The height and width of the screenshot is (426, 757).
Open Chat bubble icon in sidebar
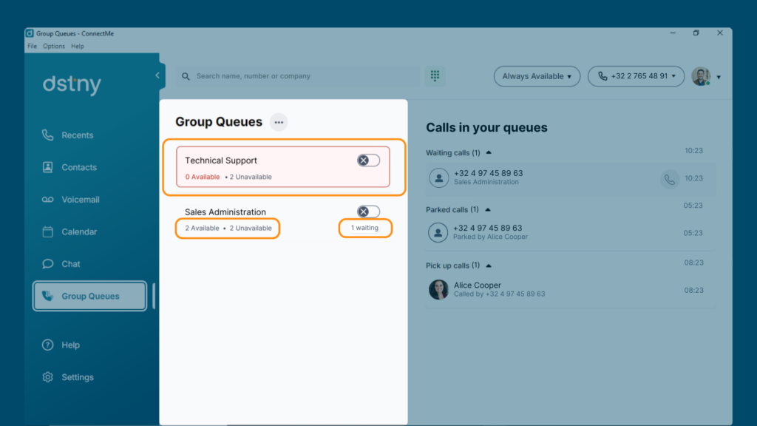[47, 264]
